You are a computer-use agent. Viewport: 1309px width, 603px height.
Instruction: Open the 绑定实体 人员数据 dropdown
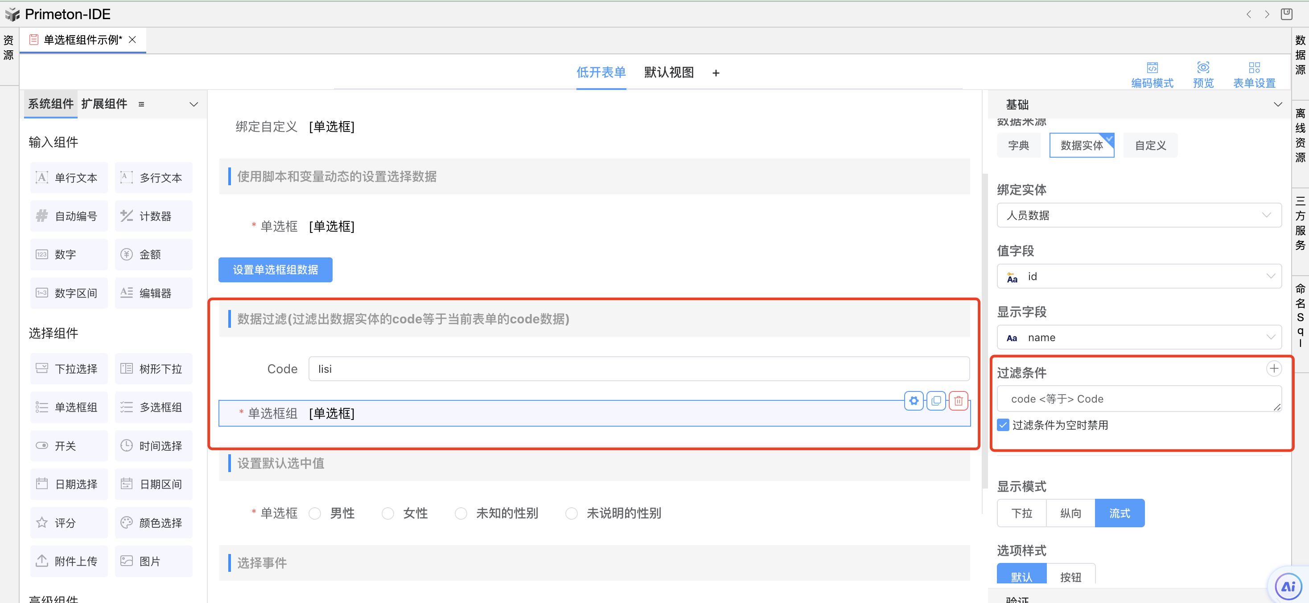pyautogui.click(x=1138, y=216)
